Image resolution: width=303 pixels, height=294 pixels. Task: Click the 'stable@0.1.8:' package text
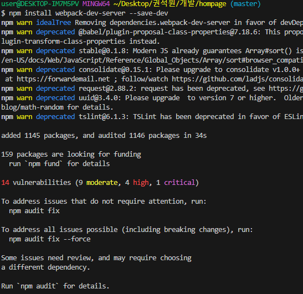coord(104,51)
